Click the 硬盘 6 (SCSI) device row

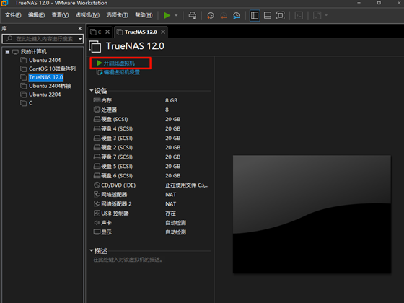point(151,176)
